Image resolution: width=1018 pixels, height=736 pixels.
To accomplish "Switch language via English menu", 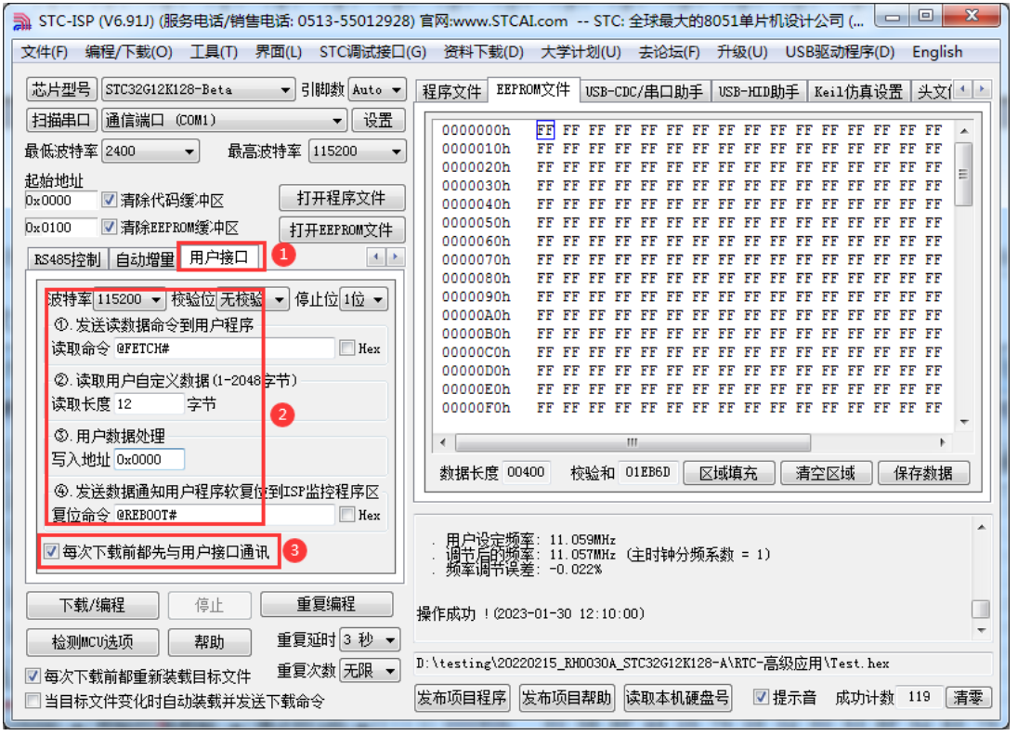I will [937, 52].
